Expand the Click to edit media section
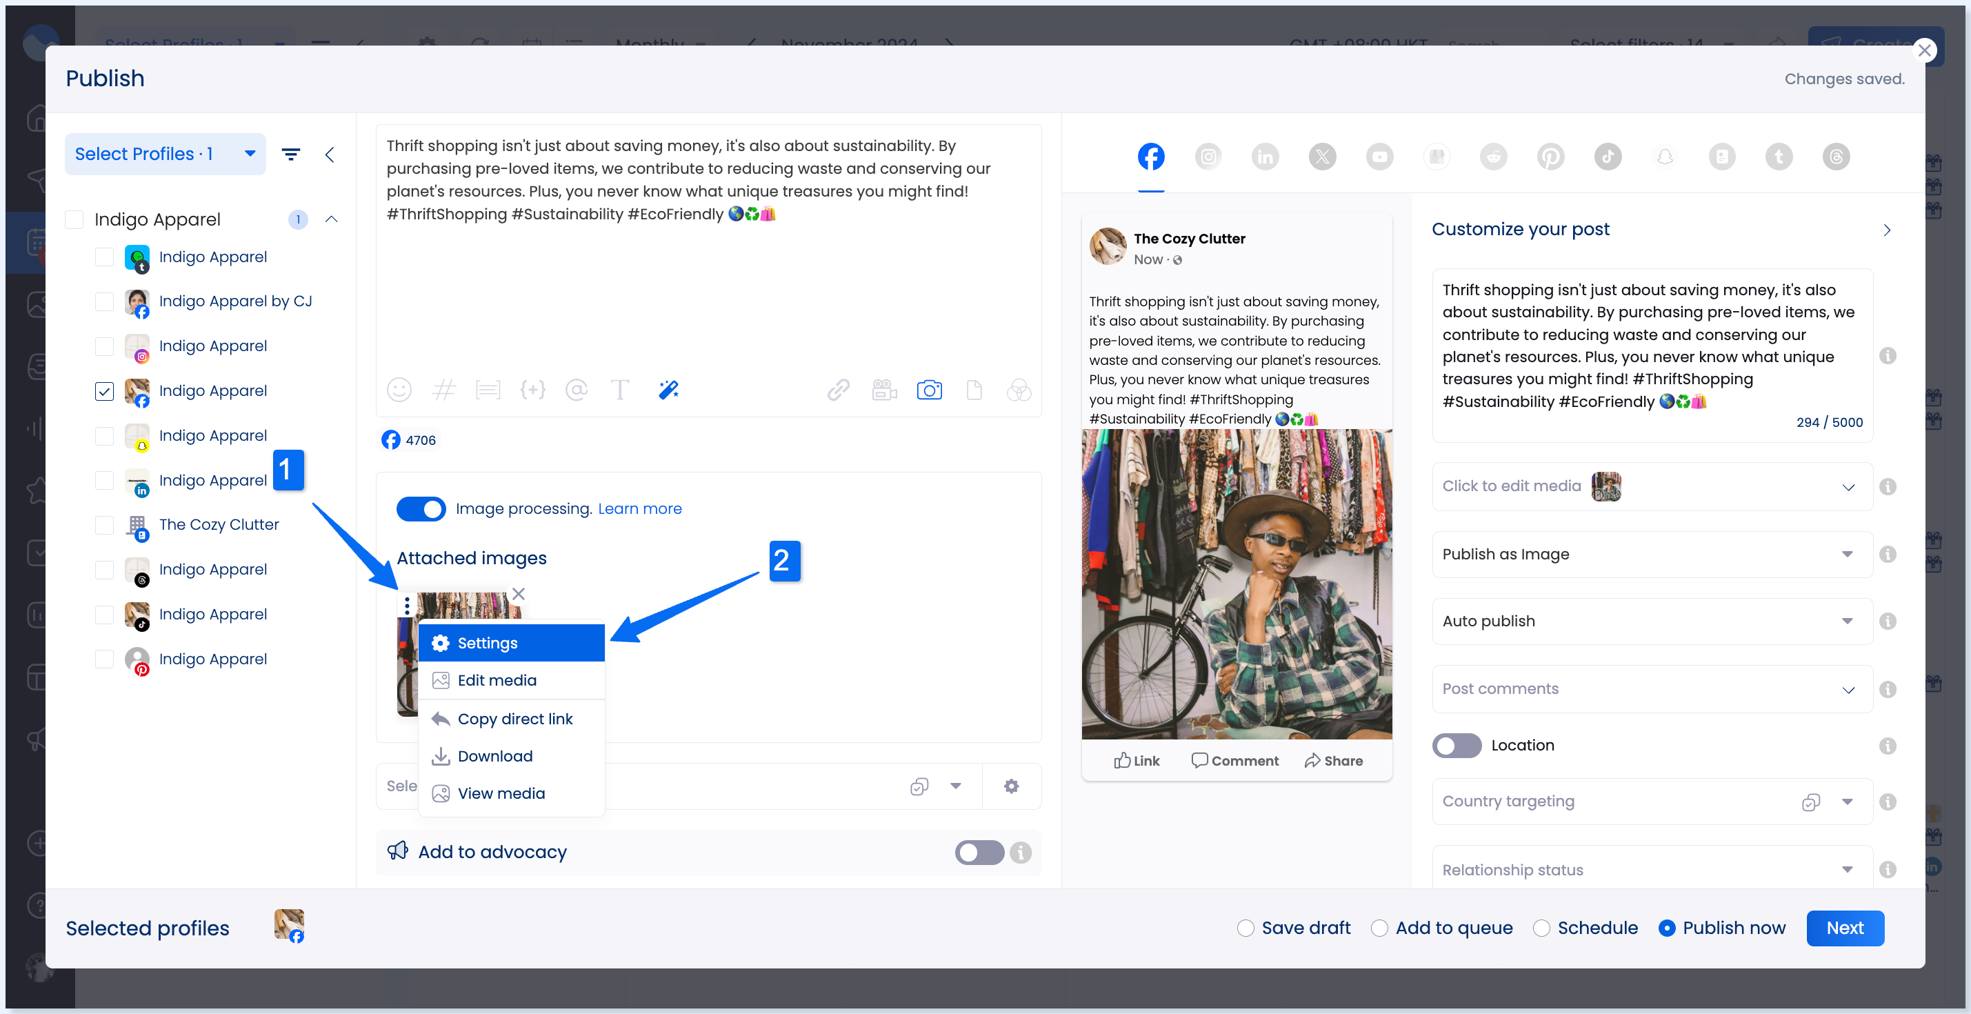1971x1014 pixels. [1652, 487]
